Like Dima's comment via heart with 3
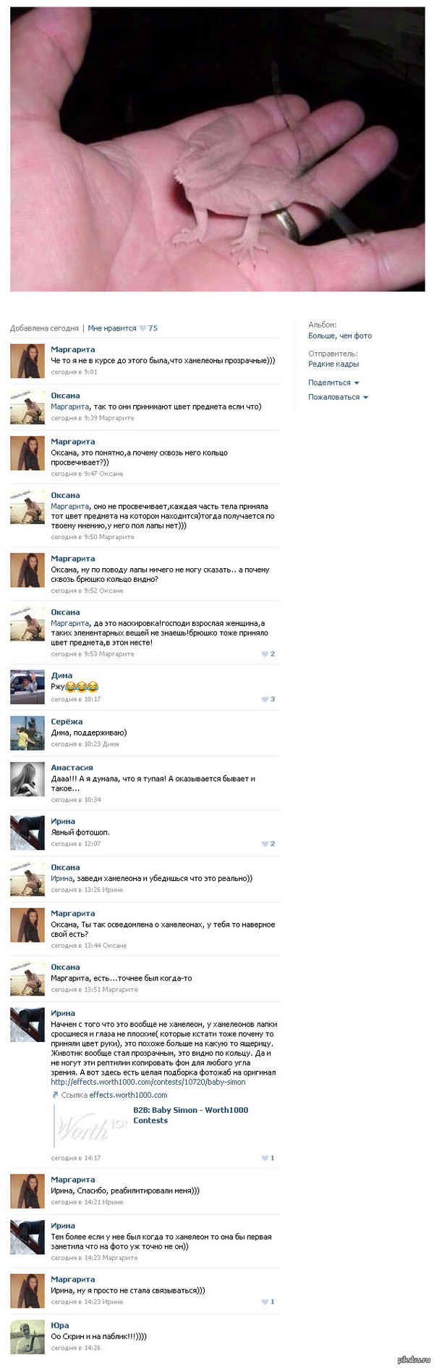 click(265, 699)
